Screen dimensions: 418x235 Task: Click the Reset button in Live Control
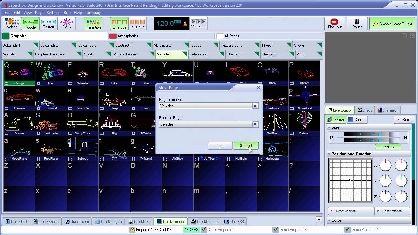click(404, 120)
